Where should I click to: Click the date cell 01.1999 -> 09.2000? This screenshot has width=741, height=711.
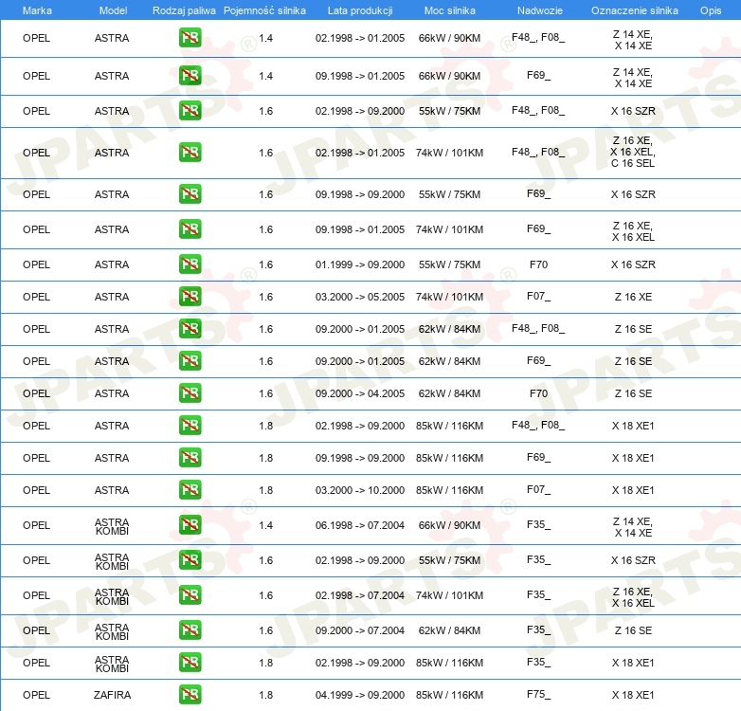pyautogui.click(x=360, y=264)
